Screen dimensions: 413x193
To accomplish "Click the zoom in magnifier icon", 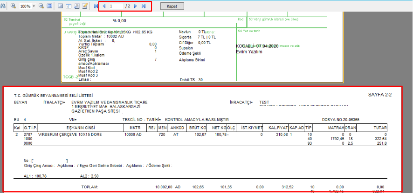I will point(13,6).
